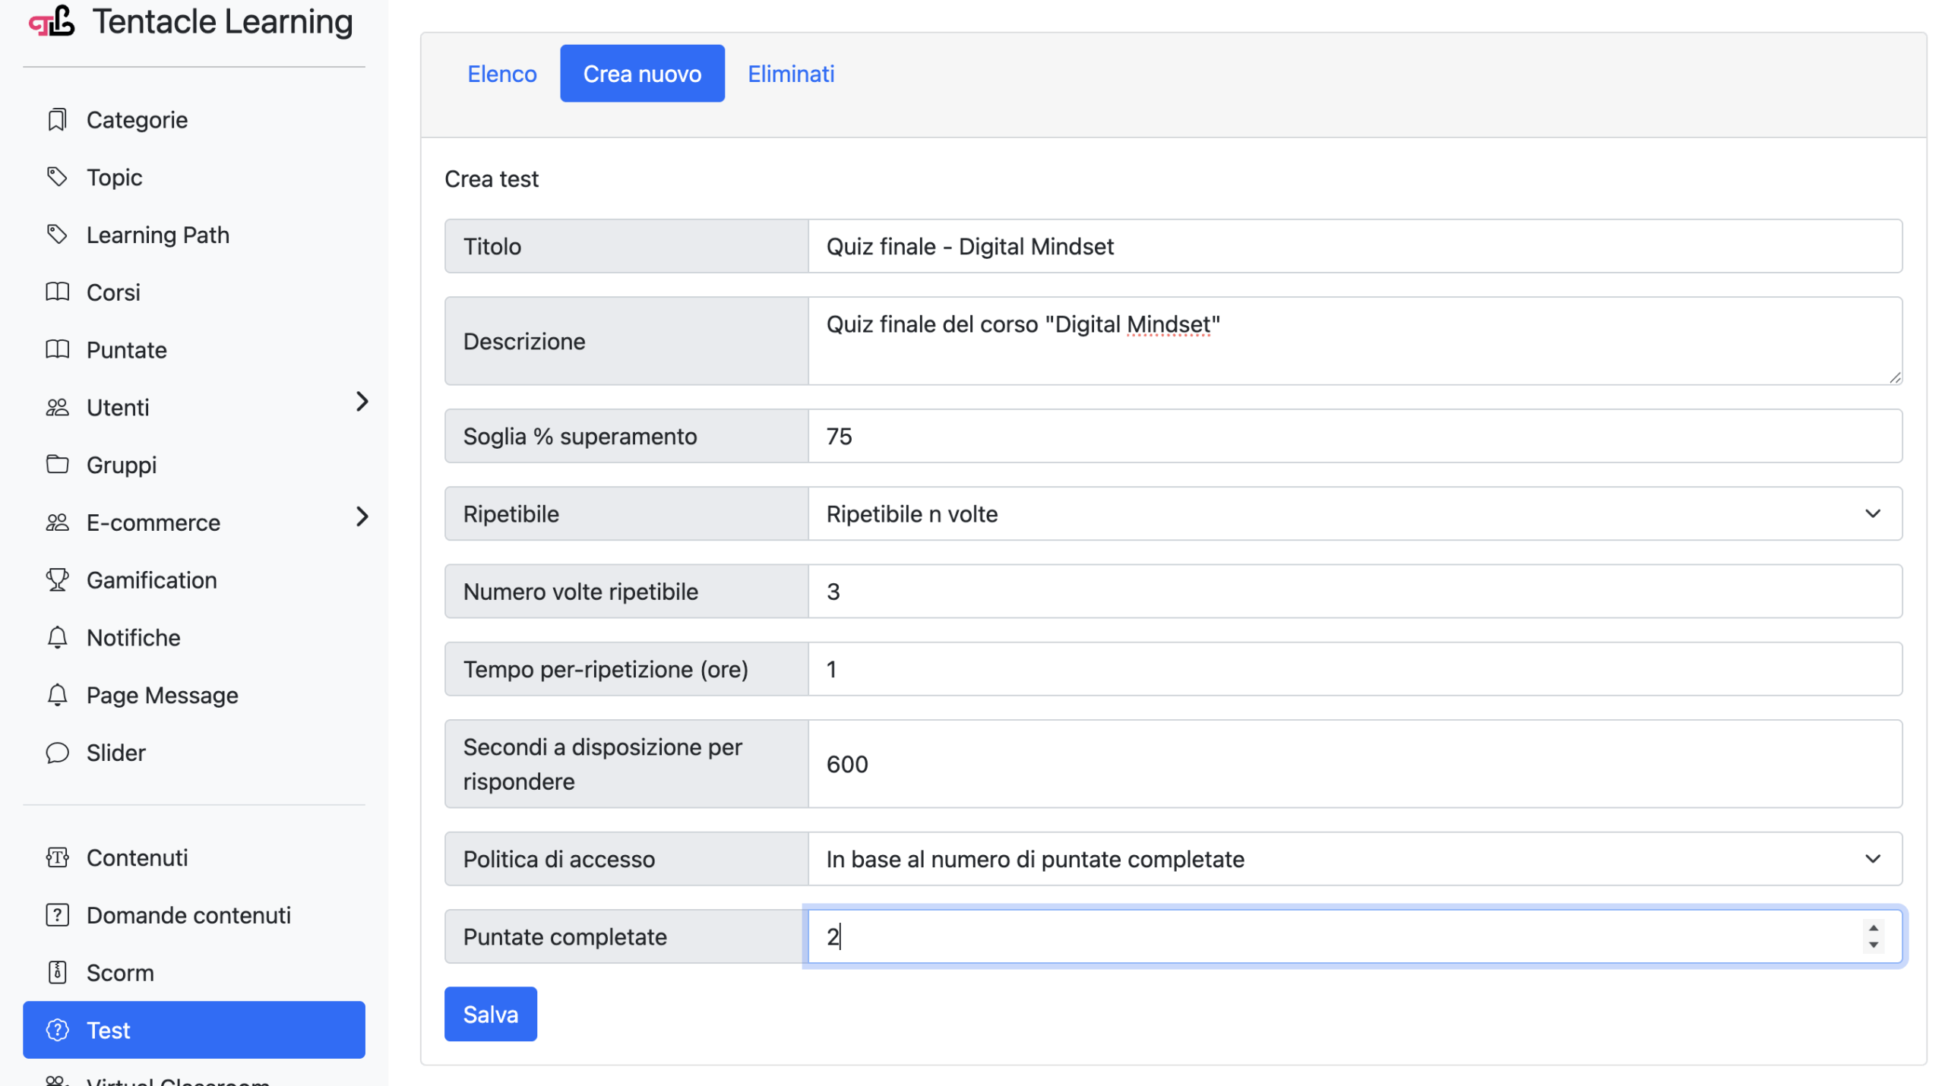
Task: Switch to the Eliminati tab
Action: click(x=790, y=74)
